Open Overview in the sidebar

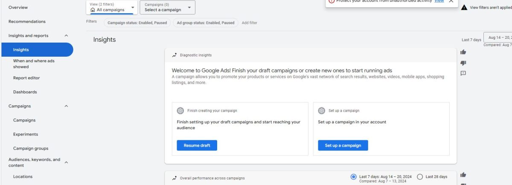[18, 8]
